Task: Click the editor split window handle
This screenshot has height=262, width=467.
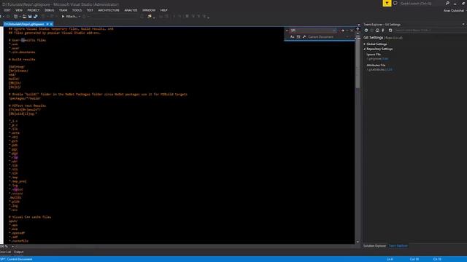Action: [358, 29]
